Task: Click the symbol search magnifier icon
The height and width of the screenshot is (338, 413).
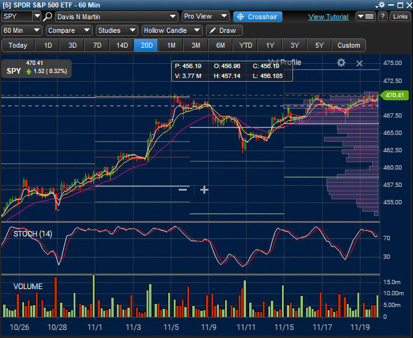Action: (48, 16)
